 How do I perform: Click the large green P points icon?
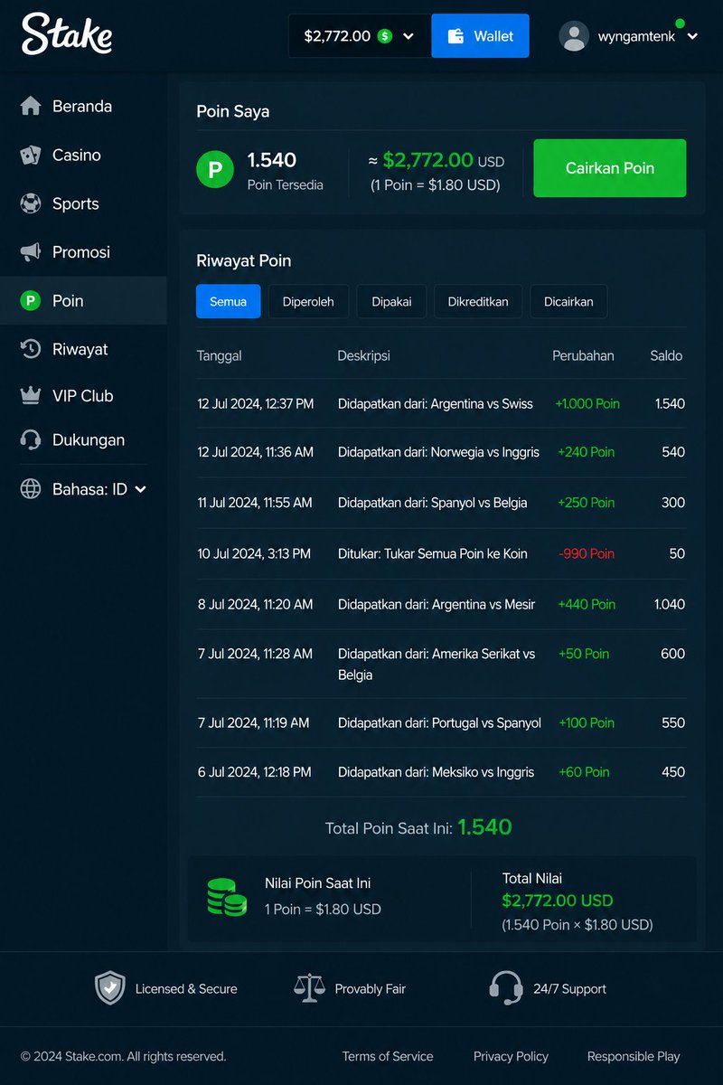pos(215,168)
